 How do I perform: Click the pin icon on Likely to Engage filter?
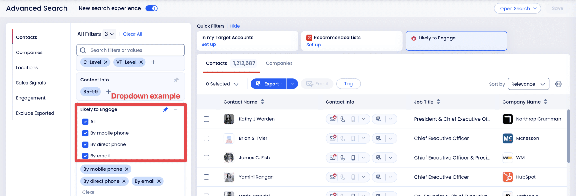point(166,109)
